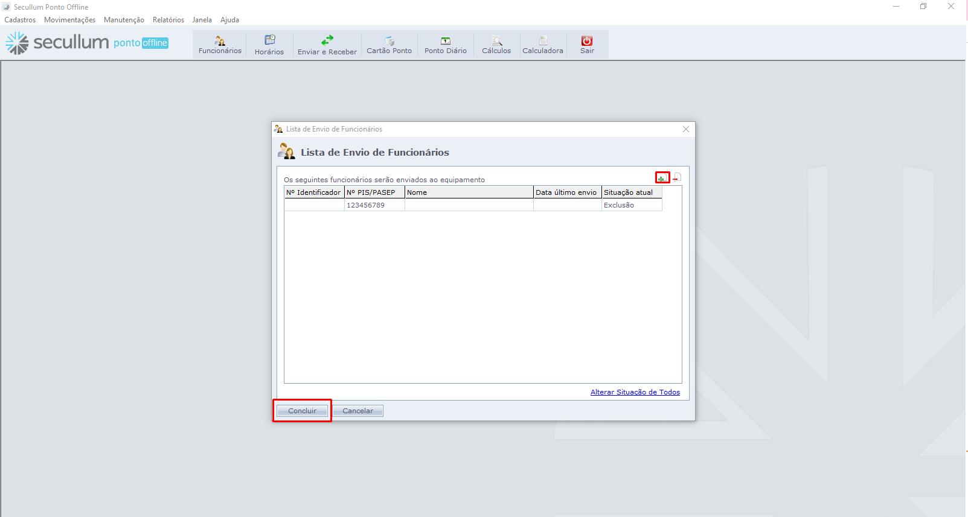
Task: Click the red Sair power icon
Action: pyautogui.click(x=587, y=41)
